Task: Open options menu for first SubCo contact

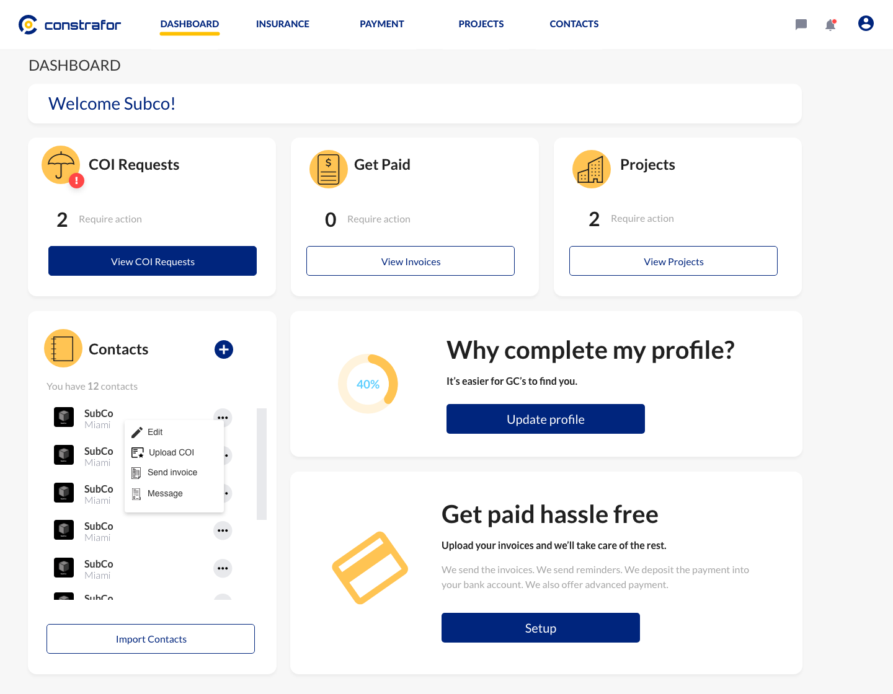Action: tap(223, 417)
